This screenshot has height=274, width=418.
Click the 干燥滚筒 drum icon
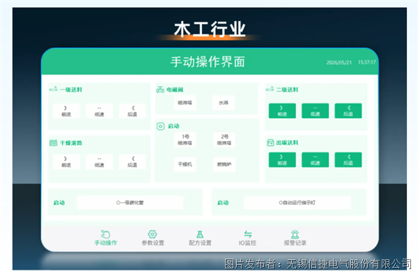click(54, 143)
